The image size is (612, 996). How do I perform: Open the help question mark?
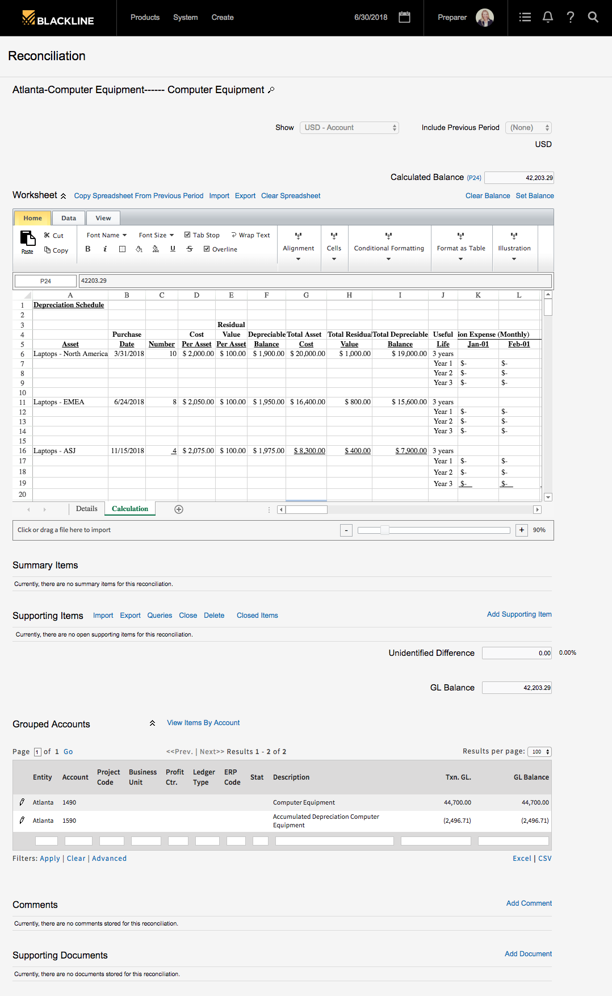pyautogui.click(x=571, y=17)
